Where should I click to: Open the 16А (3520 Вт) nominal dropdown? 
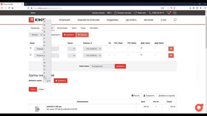tap(92, 55)
